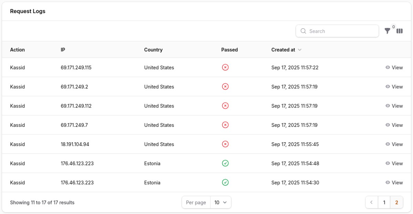Image resolution: width=413 pixels, height=214 pixels.
Task: View the request from 69.171.249.115
Action: click(394, 68)
